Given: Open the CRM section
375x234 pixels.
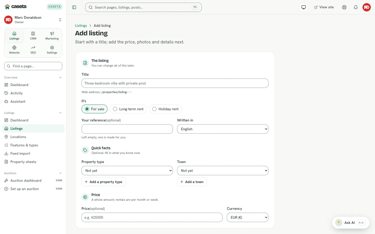Looking at the screenshot, I should coord(33,36).
